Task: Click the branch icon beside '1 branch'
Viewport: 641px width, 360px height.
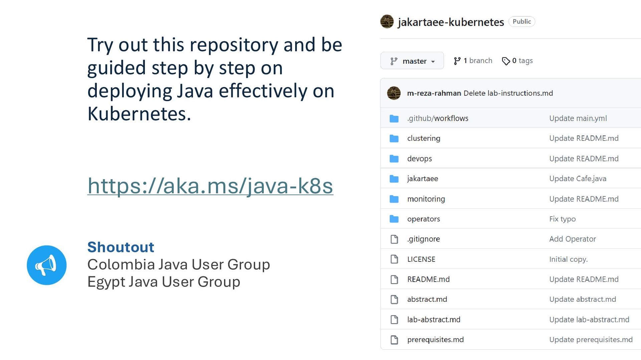Action: [457, 61]
